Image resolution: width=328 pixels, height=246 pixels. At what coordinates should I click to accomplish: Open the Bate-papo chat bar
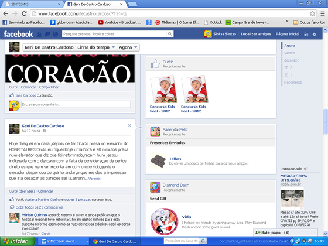click(285, 233)
